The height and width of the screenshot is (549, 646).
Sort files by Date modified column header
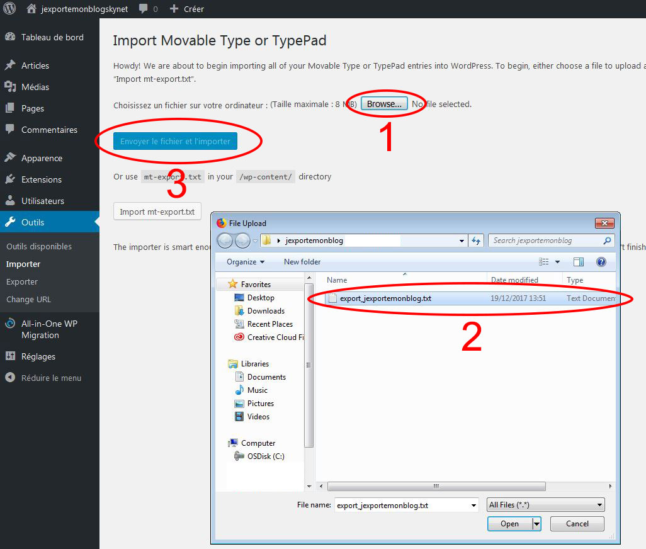tap(514, 280)
